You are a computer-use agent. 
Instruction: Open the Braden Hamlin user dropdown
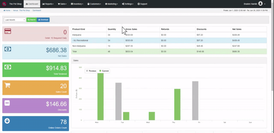[x=254, y=4]
